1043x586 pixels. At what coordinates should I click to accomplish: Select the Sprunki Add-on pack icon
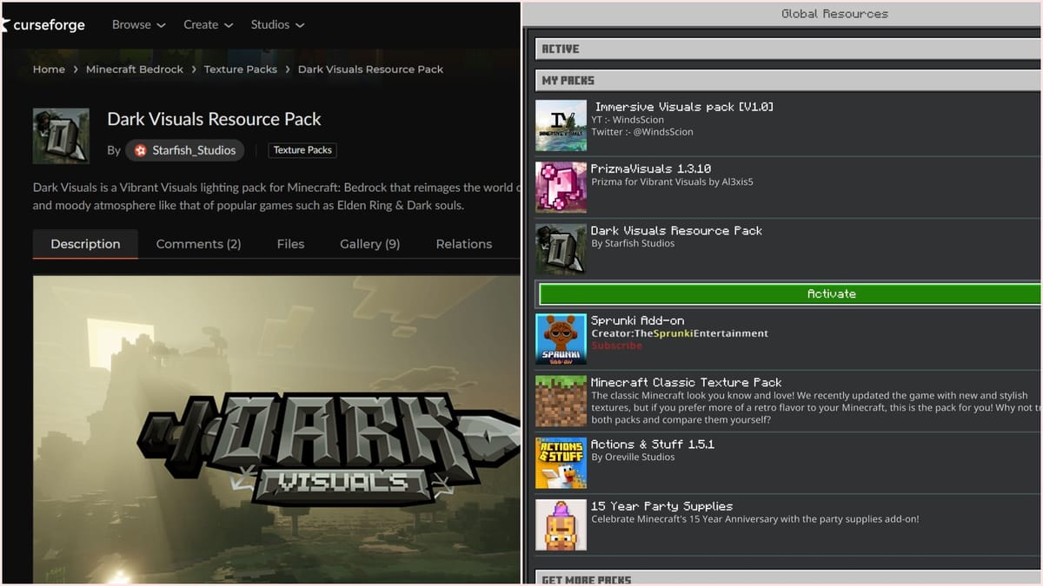click(561, 339)
